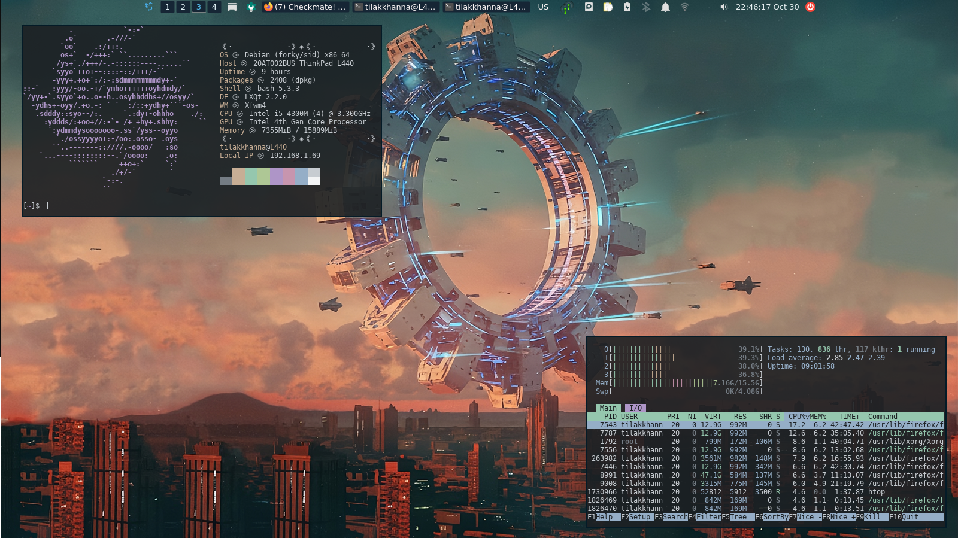Click the Wi-Fi tray icon
958x538 pixels.
point(684,7)
